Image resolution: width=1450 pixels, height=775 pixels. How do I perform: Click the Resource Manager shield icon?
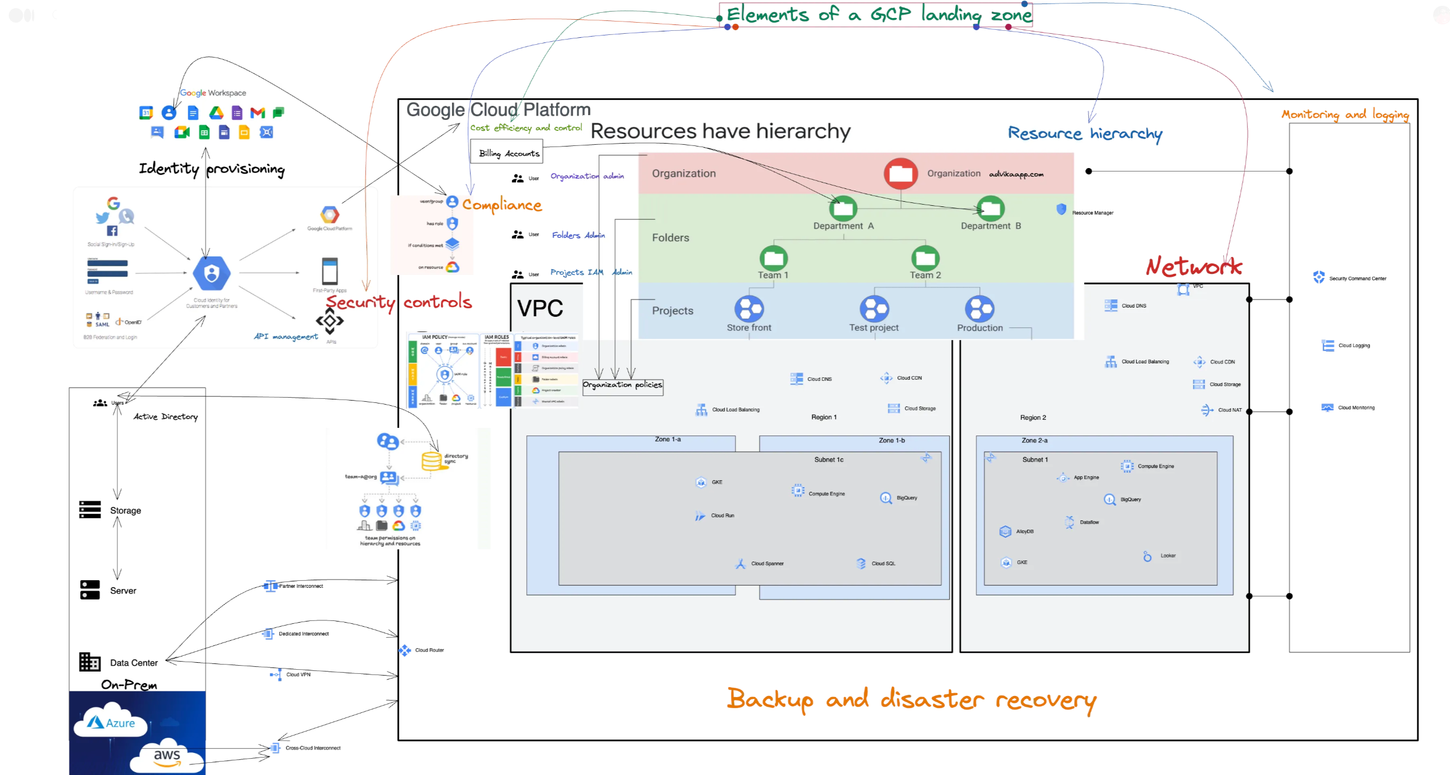pos(1061,209)
